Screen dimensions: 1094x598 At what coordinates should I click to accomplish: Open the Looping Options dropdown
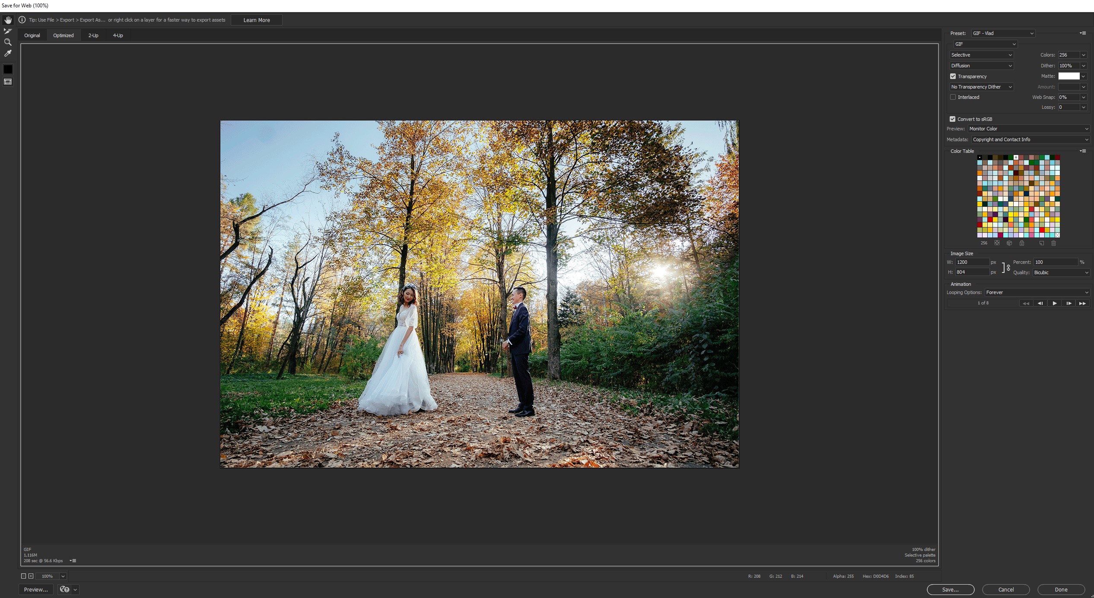(1037, 292)
